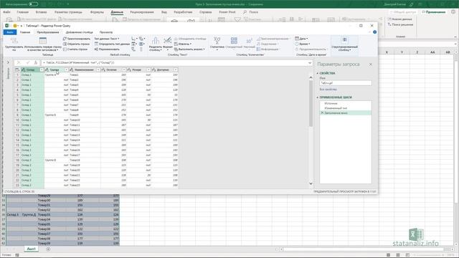Screen dimensions: 459x258
Task: Click Excel horizontal scrollbar at bottom
Action: 366,249
